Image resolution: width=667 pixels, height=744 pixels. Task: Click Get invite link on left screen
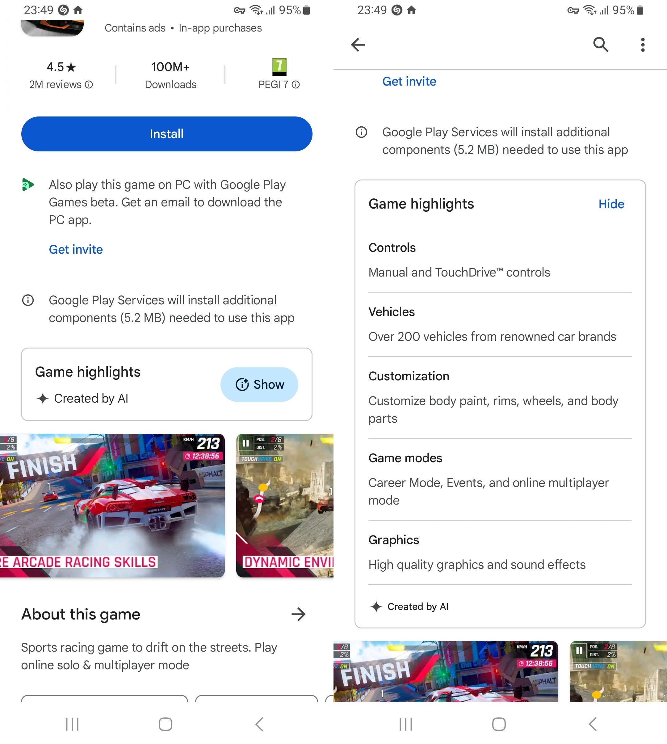coord(76,249)
